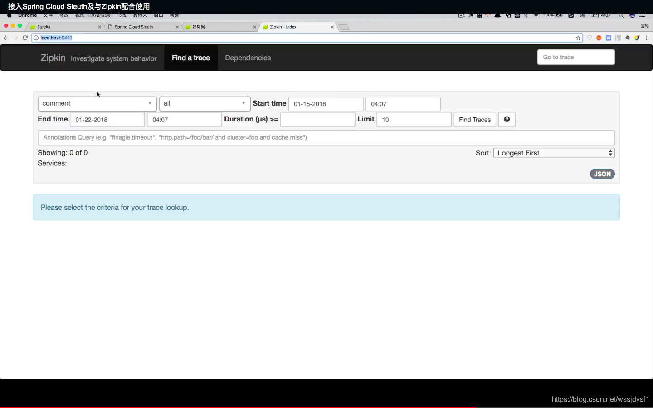
Task: Click the End time 04:07 field
Action: pyautogui.click(x=185, y=120)
